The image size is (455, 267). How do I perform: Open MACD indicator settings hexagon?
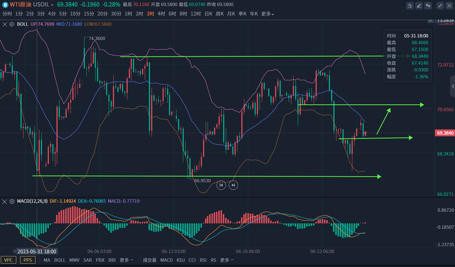(x=12, y=201)
